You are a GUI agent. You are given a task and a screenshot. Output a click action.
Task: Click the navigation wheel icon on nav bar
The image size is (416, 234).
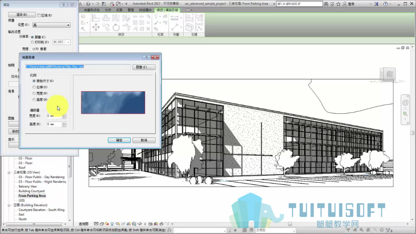pos(405,103)
